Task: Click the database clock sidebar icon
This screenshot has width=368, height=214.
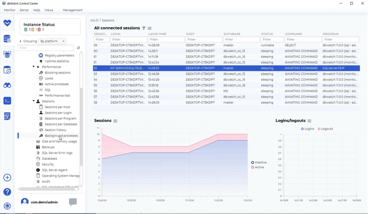Action: tap(7, 70)
